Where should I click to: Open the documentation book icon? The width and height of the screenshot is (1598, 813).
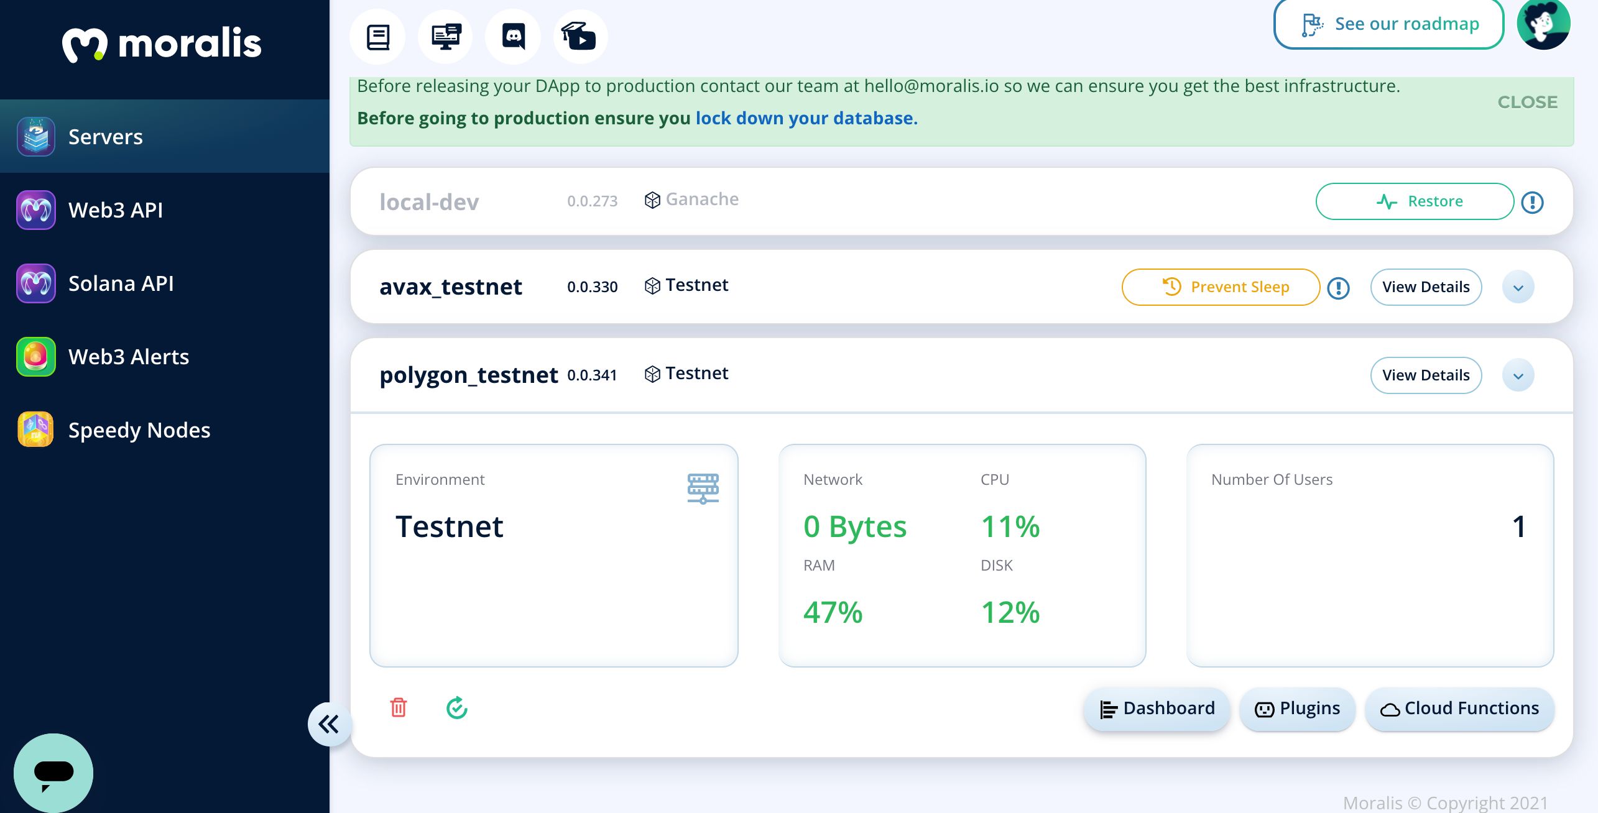click(377, 37)
